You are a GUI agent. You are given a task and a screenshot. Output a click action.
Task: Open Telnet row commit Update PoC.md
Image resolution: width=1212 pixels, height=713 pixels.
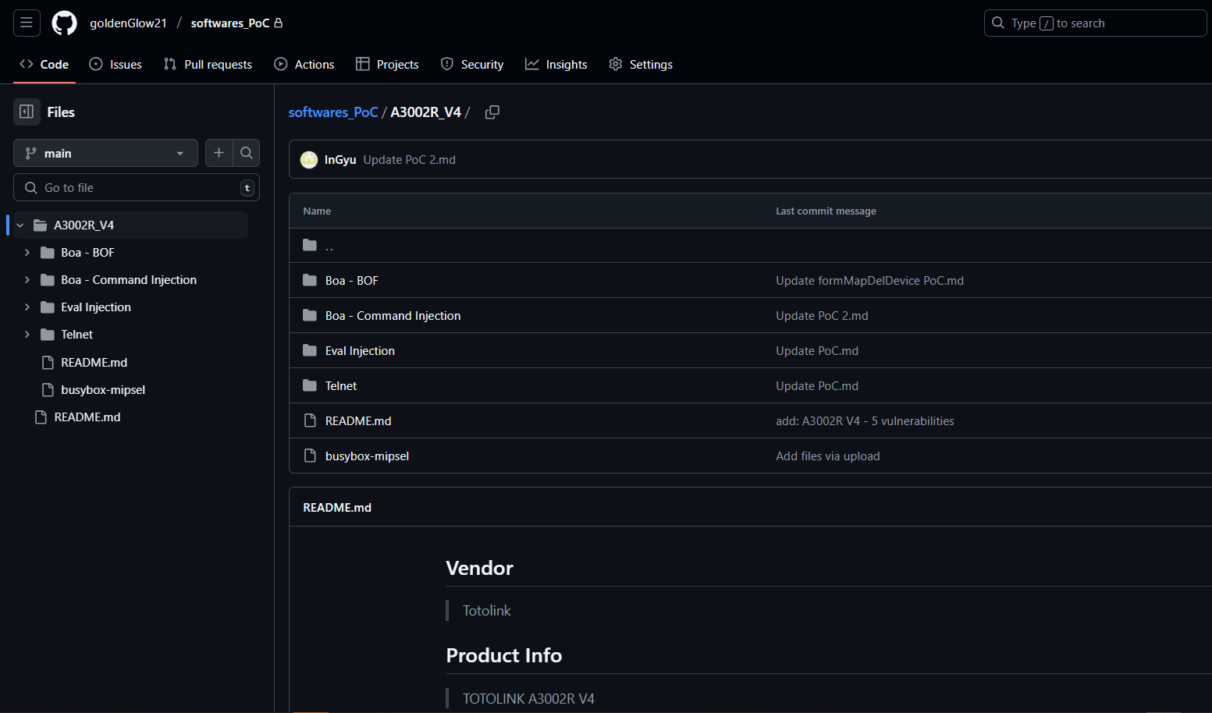click(x=817, y=386)
